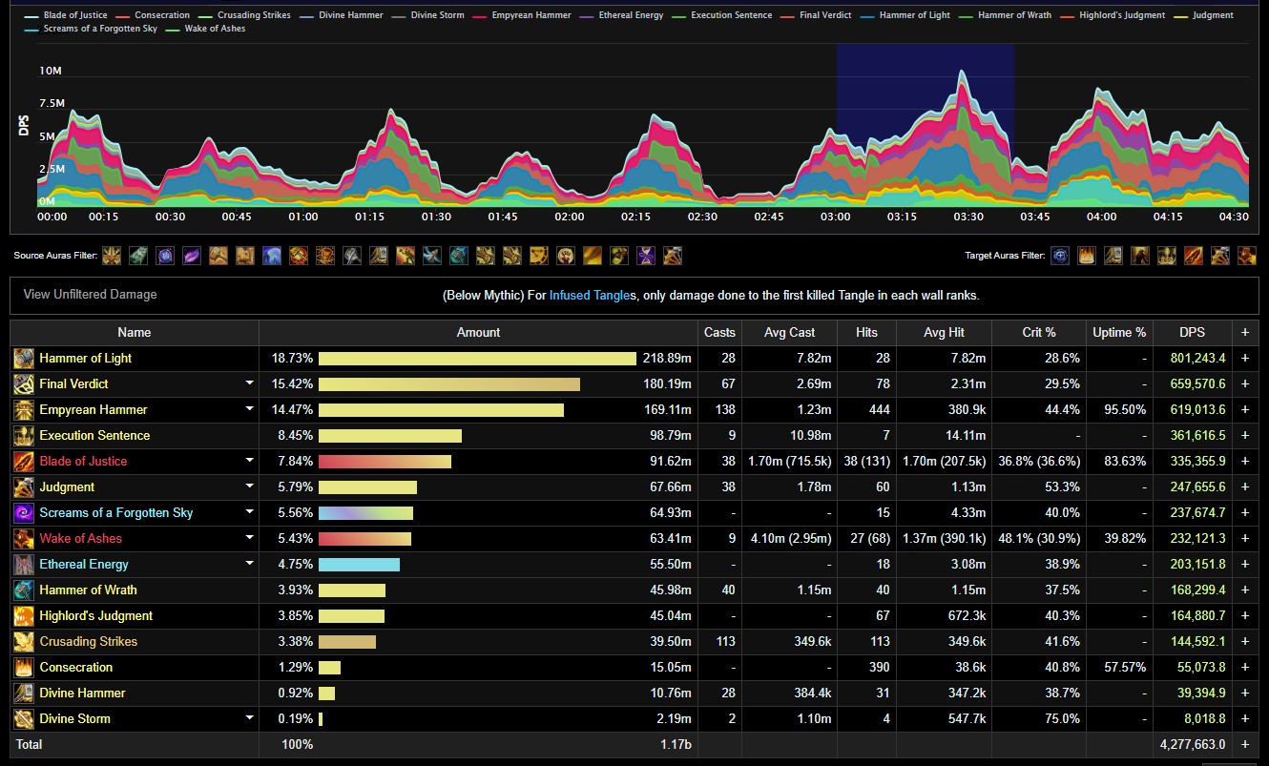Click the Execution Sentence row spell icon
The height and width of the screenshot is (766, 1269).
tap(24, 436)
